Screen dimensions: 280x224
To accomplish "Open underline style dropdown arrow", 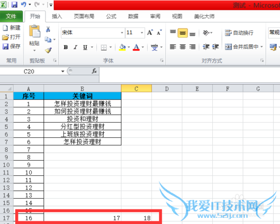I will 92,47.
